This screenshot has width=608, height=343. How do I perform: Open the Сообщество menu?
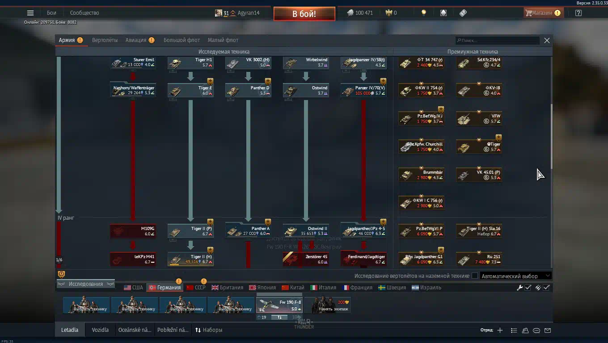click(84, 13)
